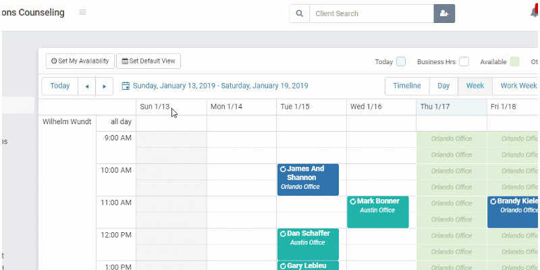This screenshot has width=540, height=270.
Task: Switch to Day view
Action: point(443,86)
